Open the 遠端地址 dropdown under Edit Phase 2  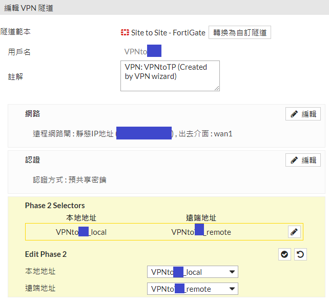tap(192, 289)
